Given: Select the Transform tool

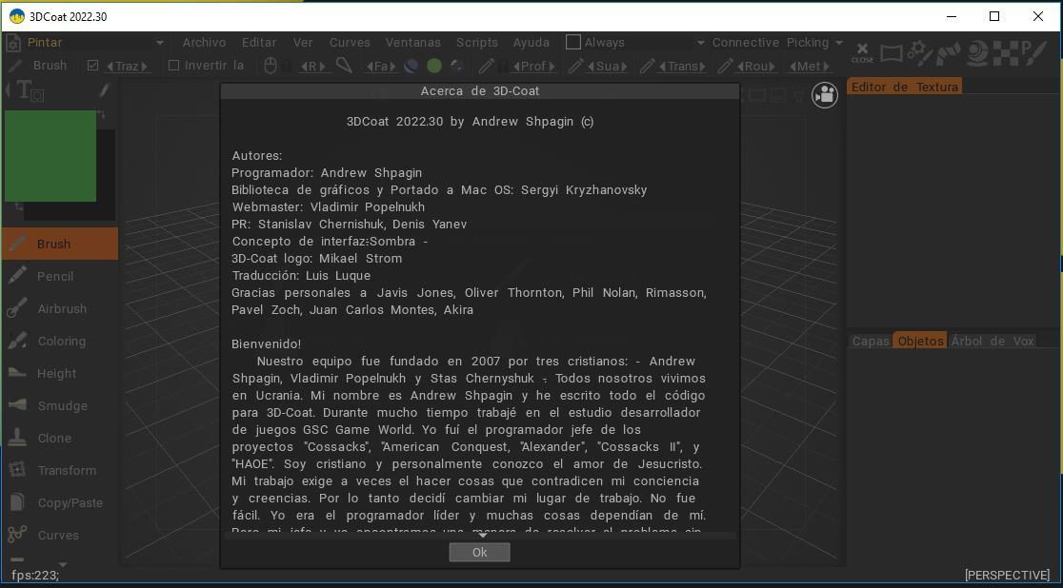Looking at the screenshot, I should 60,470.
